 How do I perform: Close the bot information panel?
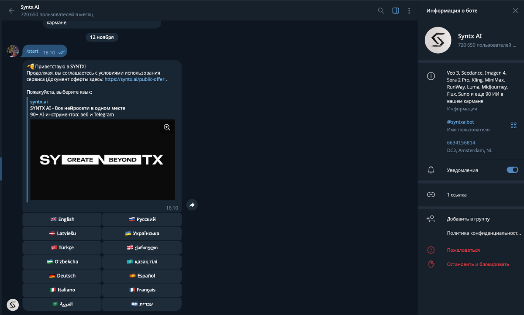click(x=515, y=10)
